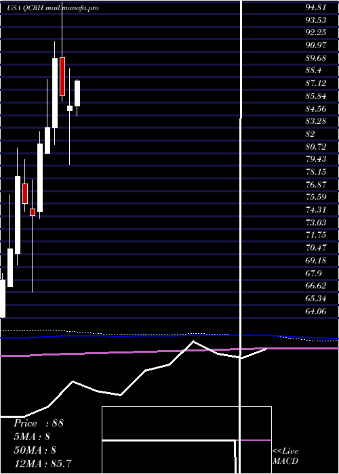Select the small white candlestick near 85

tap(70, 108)
